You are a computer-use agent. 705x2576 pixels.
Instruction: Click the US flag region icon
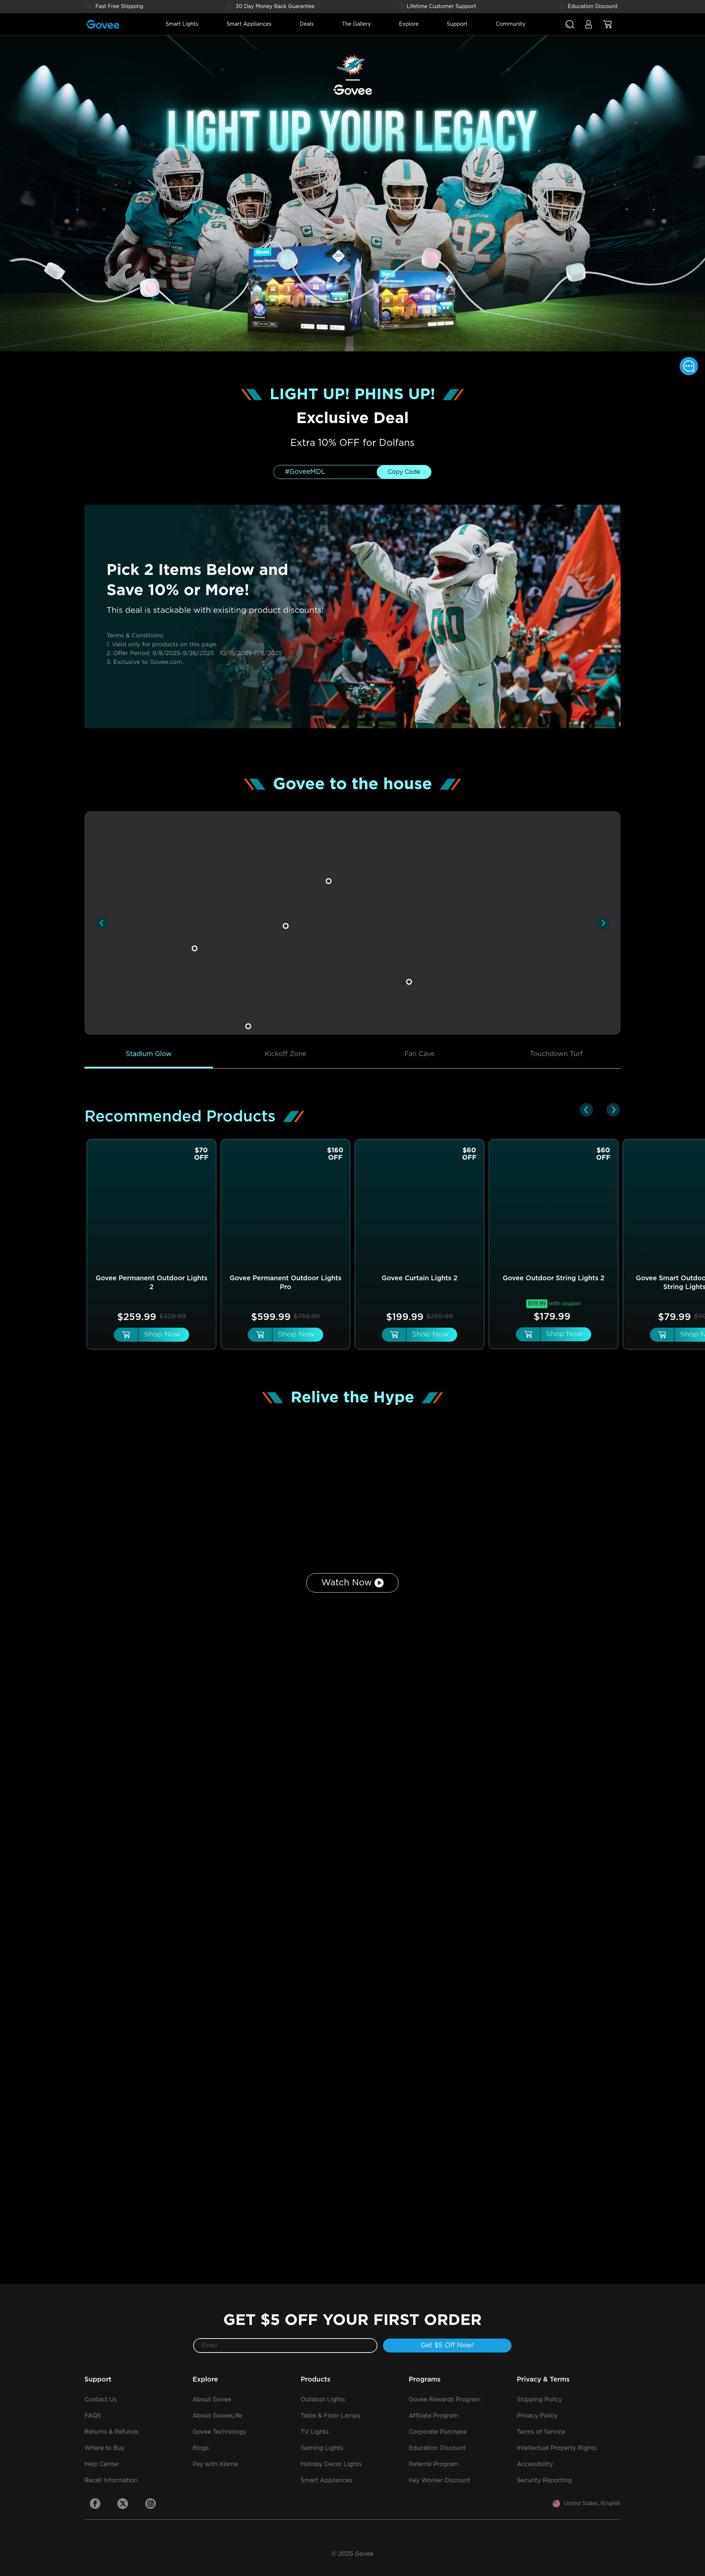point(556,2503)
